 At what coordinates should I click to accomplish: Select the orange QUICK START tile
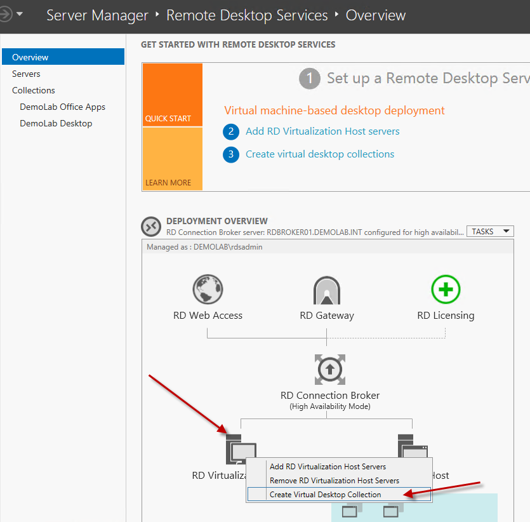point(172,95)
